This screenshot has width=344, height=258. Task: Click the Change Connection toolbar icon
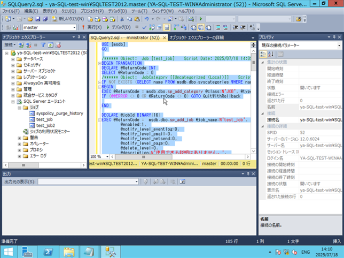[x=15, y=27]
